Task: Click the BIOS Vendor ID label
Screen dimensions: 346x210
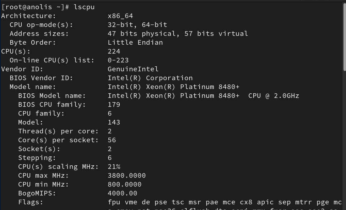Action: pos(41,78)
